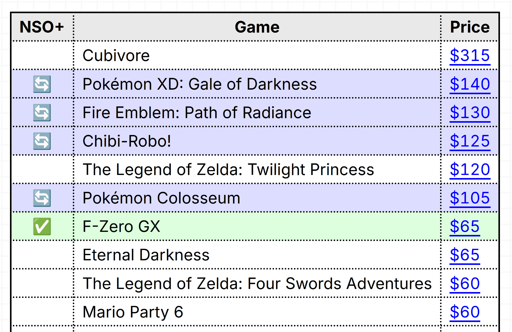
Task: Click the refresh icon beside Pokémon Colosseum
Action: click(42, 198)
